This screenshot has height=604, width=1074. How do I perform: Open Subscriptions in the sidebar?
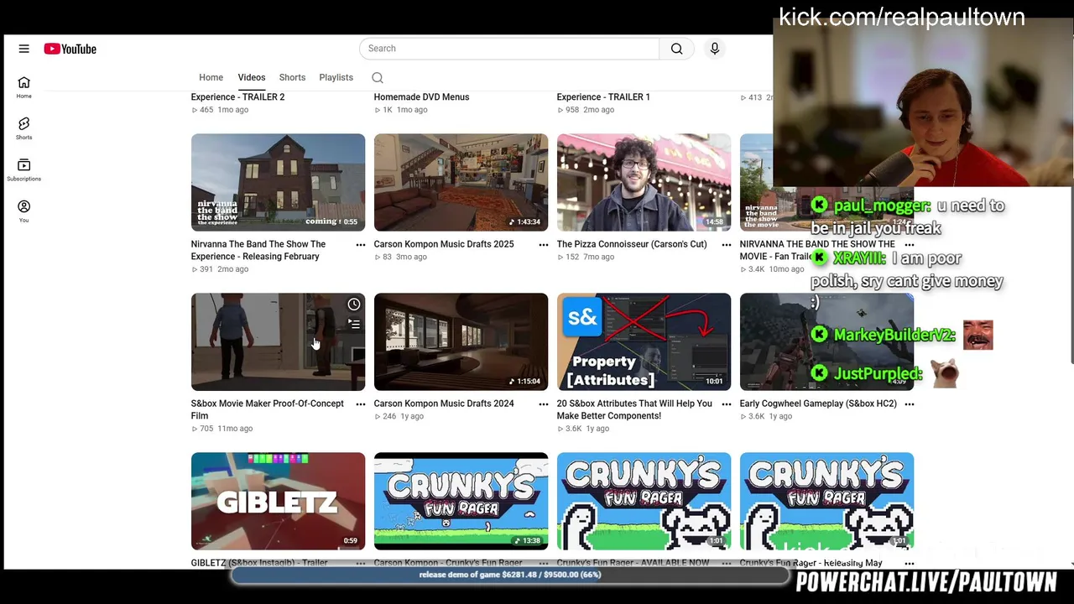pos(23,169)
